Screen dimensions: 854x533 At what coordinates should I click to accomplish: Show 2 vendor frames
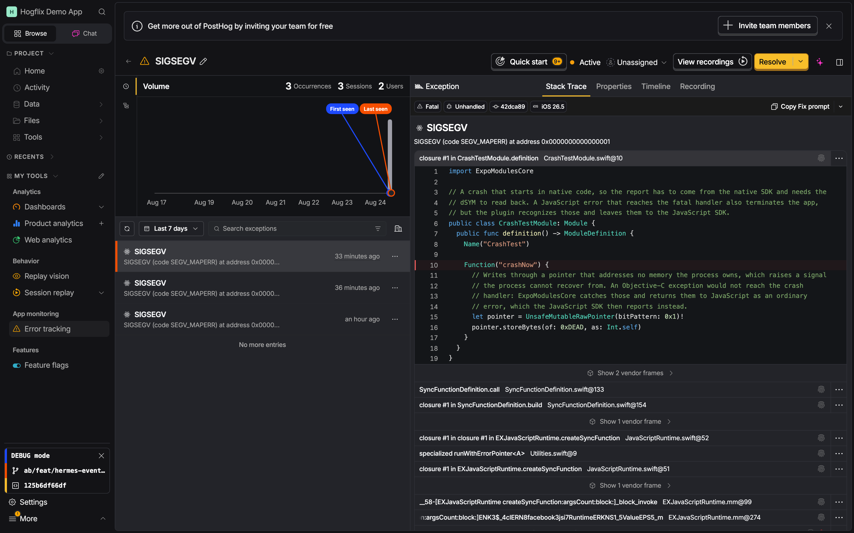(x=630, y=373)
